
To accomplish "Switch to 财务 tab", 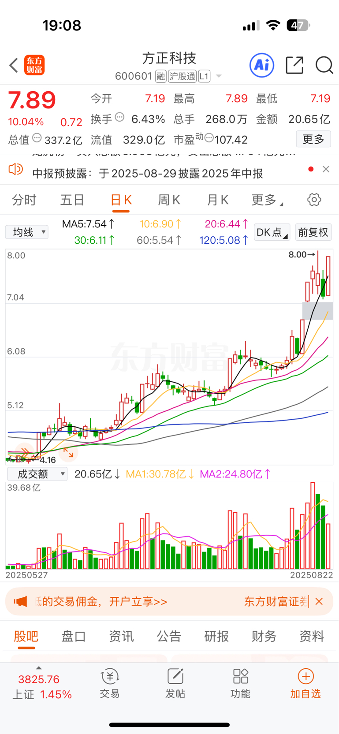I will point(264,636).
